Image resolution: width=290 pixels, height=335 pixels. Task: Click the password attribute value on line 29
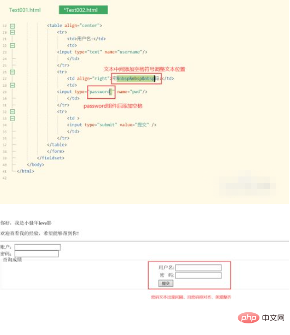(100, 92)
